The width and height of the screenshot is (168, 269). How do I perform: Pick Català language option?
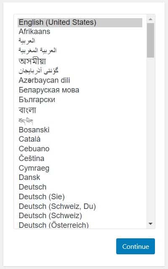tap(80, 139)
